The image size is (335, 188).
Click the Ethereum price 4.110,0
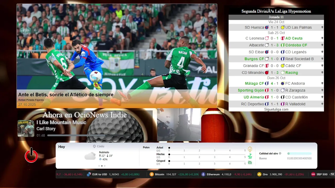[x=226, y=174]
